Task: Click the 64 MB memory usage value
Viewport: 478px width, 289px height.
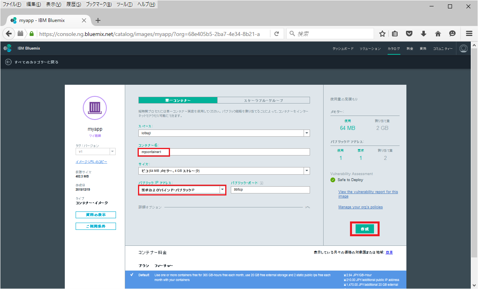Action: (348, 128)
